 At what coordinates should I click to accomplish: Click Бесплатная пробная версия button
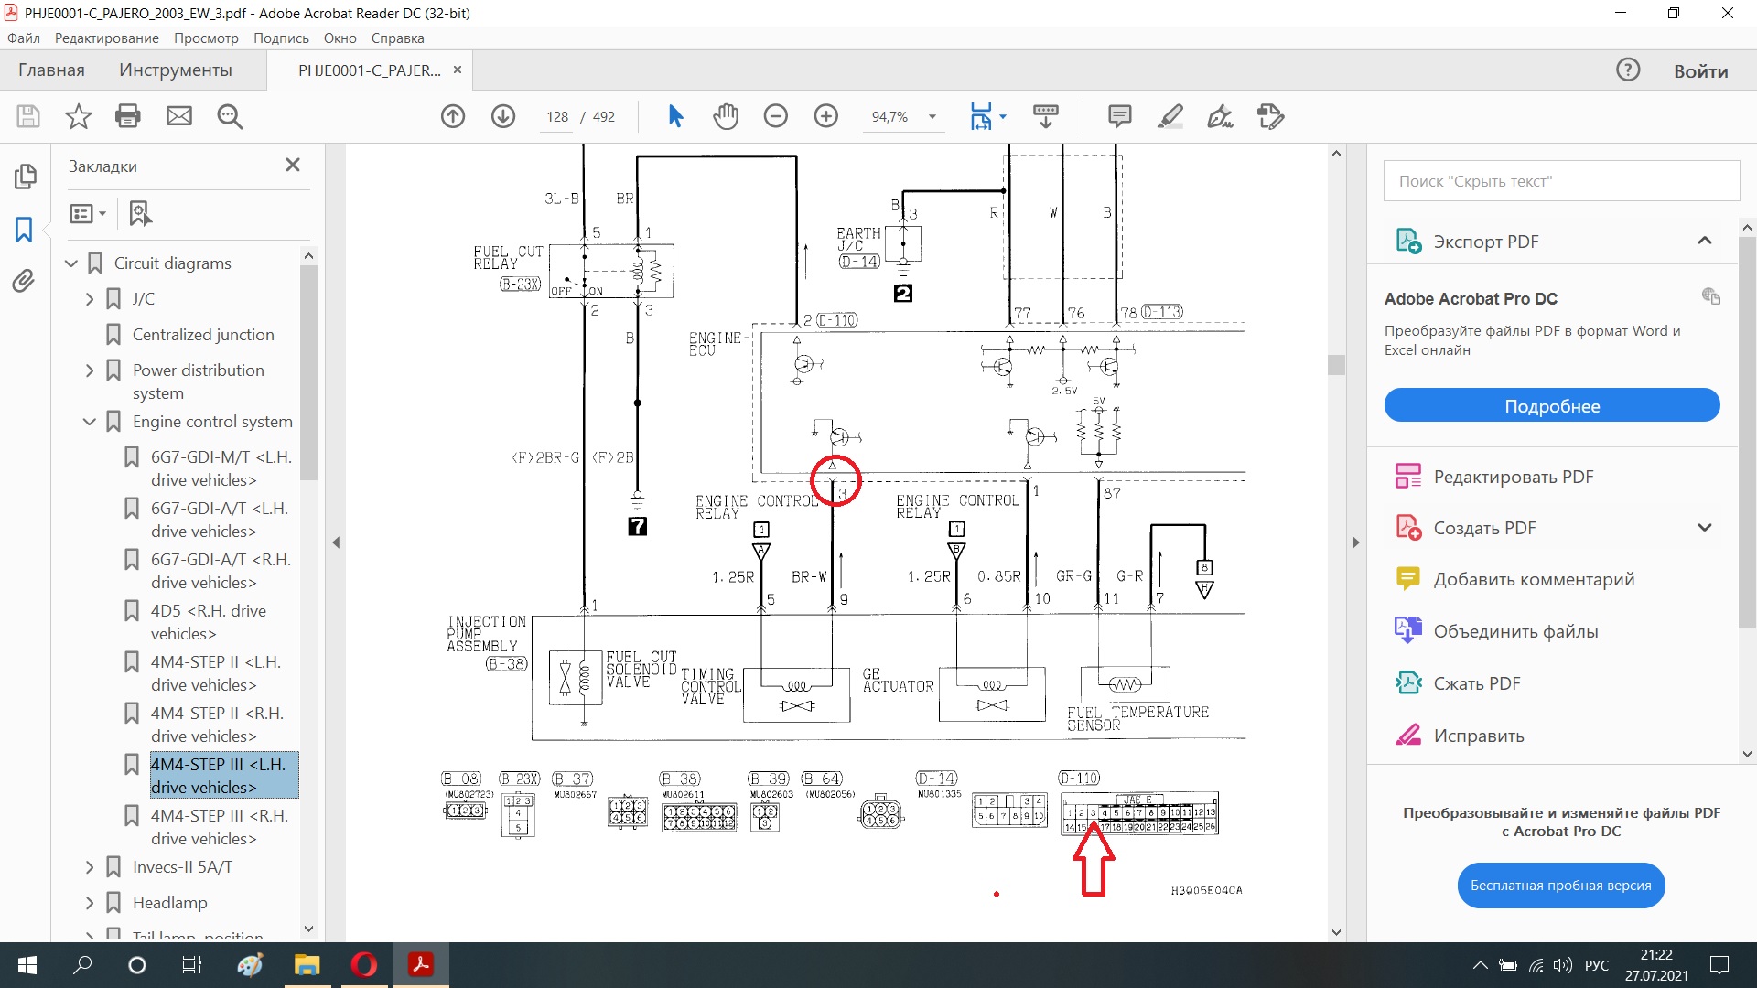point(1560,886)
